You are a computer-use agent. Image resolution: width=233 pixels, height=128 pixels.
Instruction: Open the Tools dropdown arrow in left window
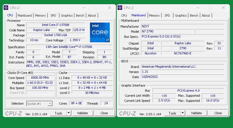(x=69, y=113)
